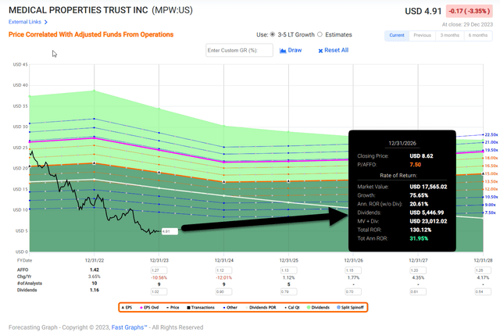The image size is (500, 332).
Task: Follow the External Links link
Action: 25,22
